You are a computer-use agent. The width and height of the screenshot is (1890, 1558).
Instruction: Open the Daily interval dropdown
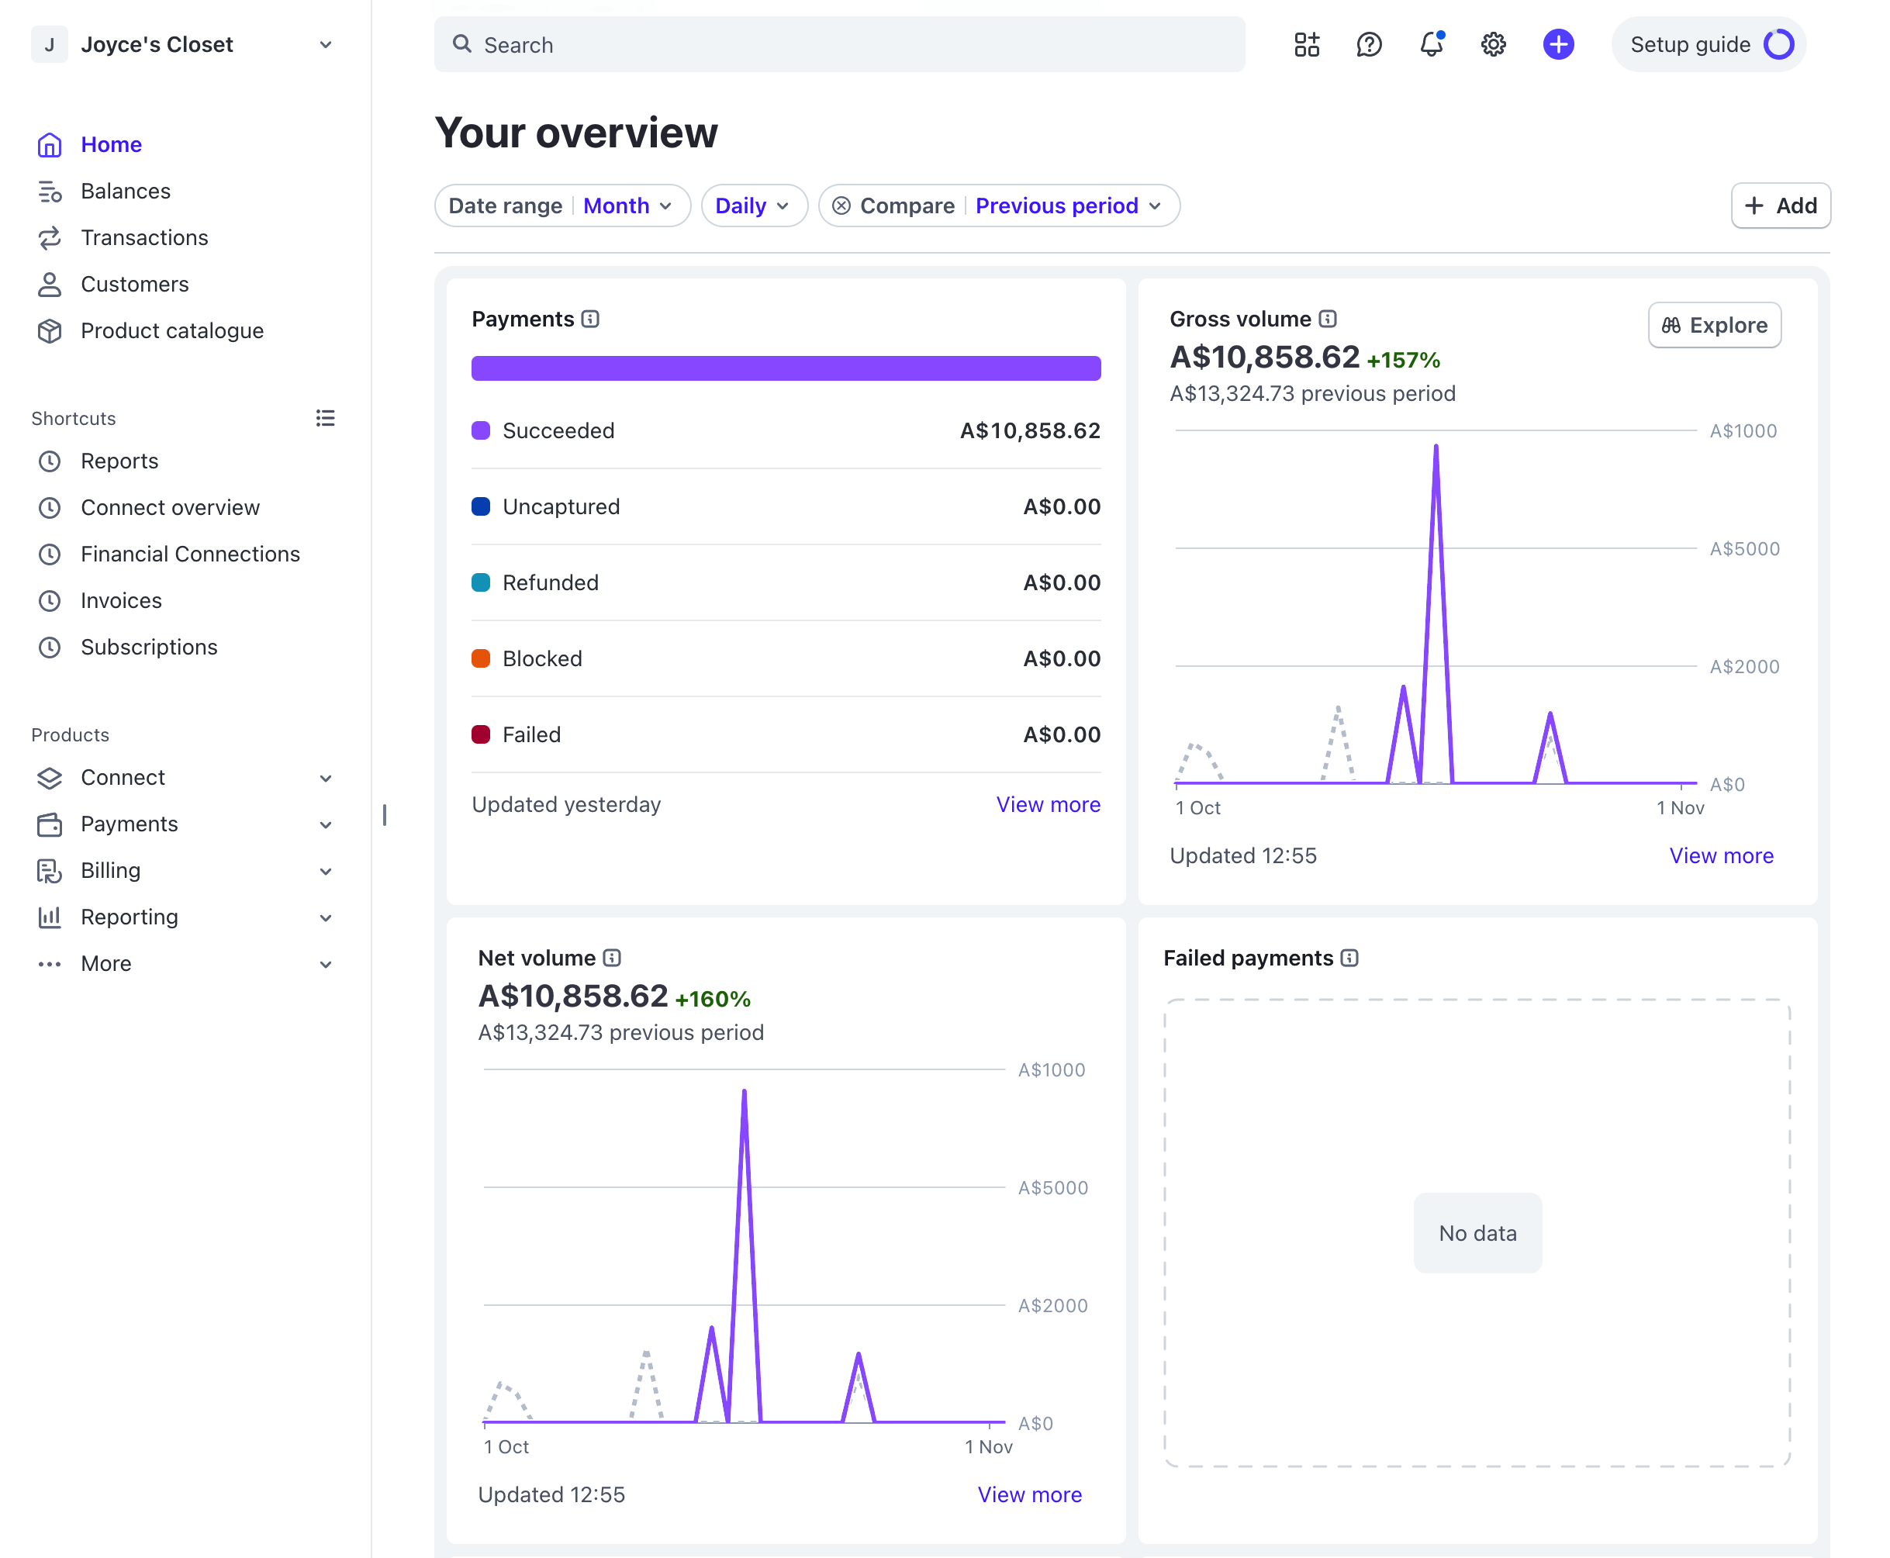coord(753,206)
